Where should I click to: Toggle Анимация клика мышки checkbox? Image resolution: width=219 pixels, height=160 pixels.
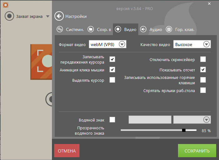112,70
